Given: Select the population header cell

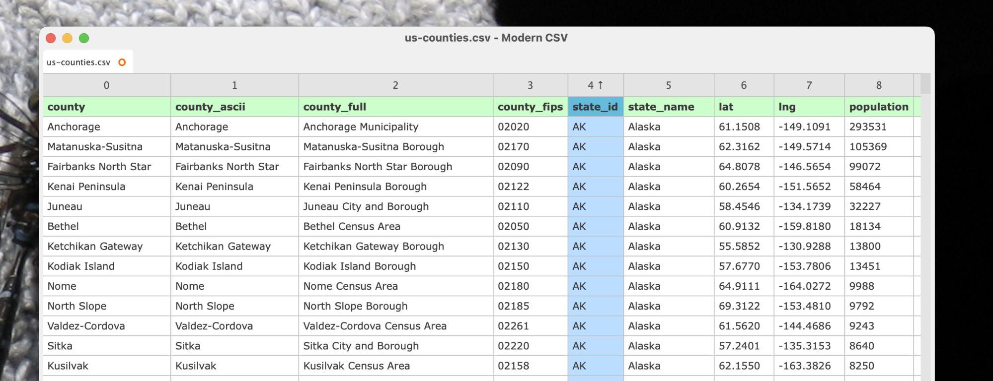Looking at the screenshot, I should pos(878,107).
